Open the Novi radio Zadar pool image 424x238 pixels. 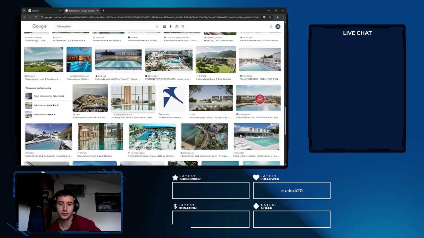tap(152, 137)
